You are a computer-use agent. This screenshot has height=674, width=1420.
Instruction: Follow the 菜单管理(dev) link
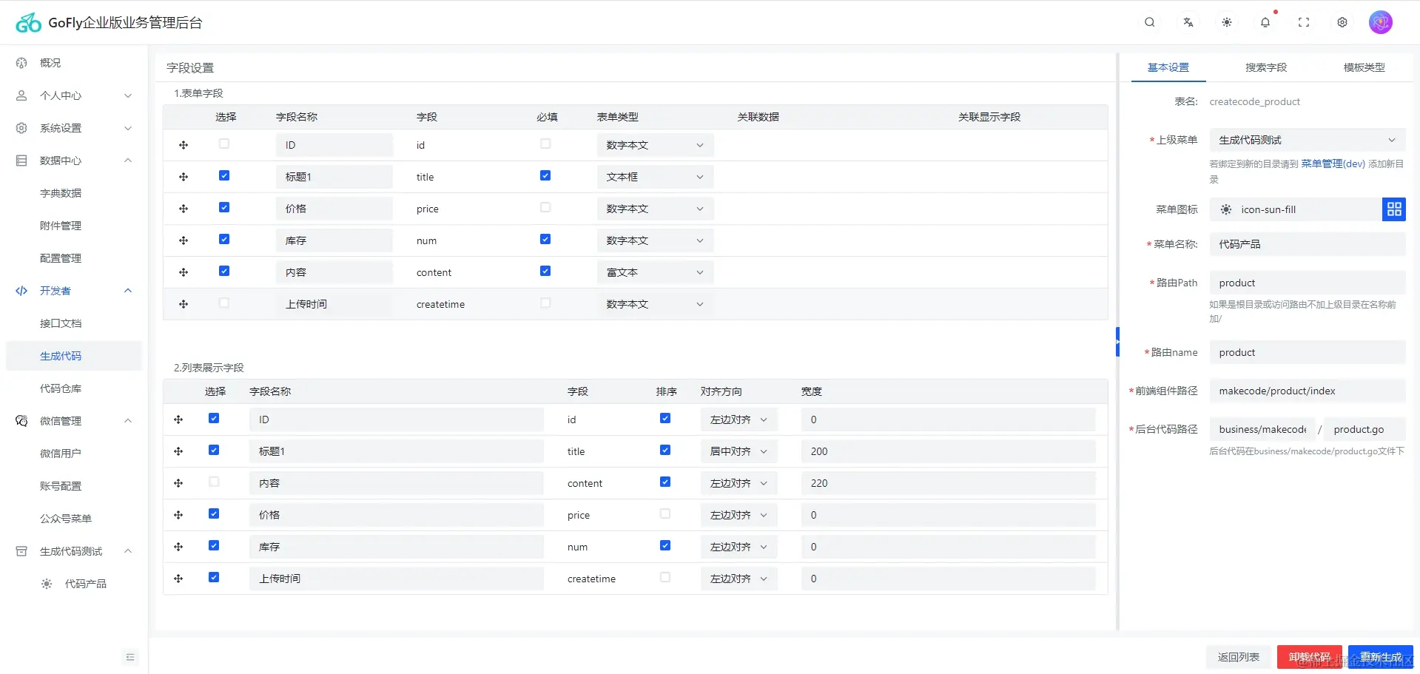point(1333,164)
